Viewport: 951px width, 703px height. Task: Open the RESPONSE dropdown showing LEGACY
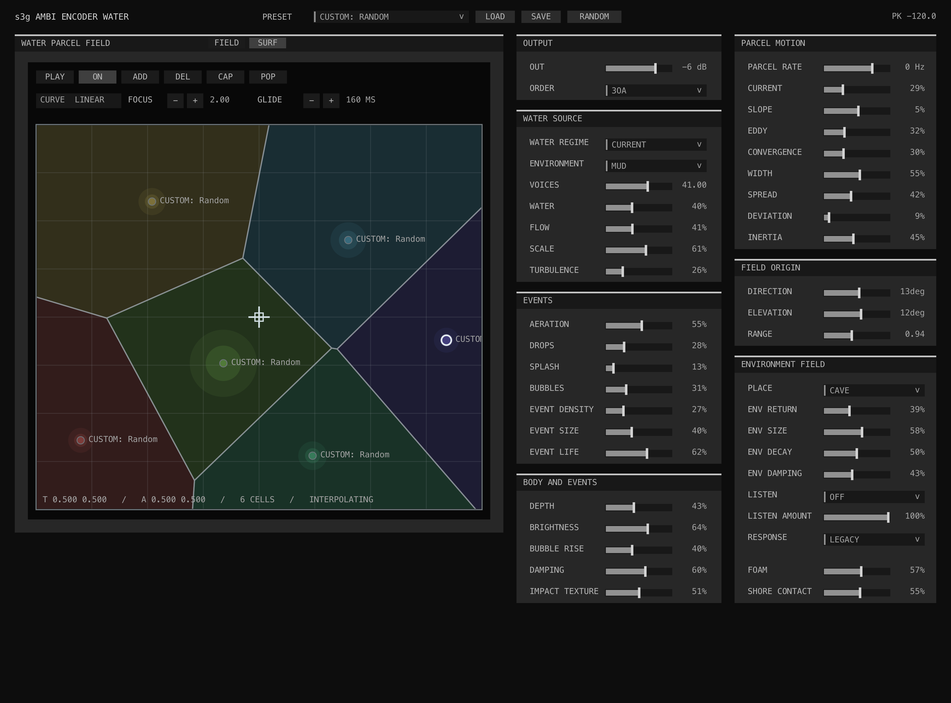click(874, 540)
